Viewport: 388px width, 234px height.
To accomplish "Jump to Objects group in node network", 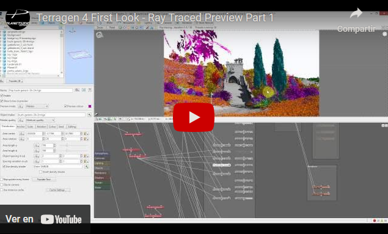I will click(102, 168).
